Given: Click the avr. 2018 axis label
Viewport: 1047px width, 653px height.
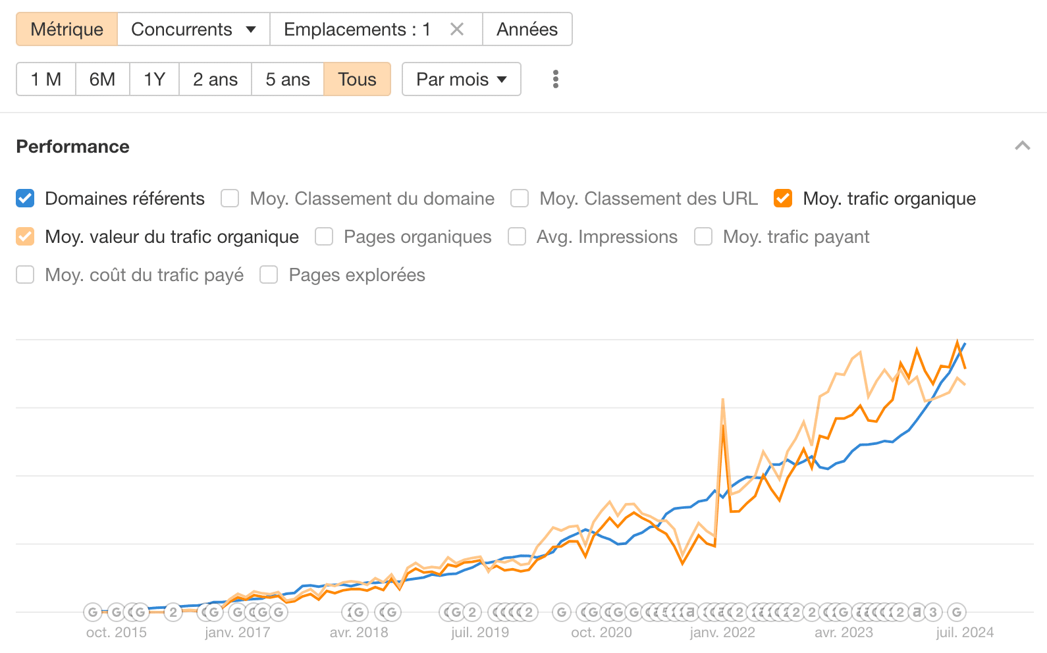Looking at the screenshot, I should tap(359, 633).
